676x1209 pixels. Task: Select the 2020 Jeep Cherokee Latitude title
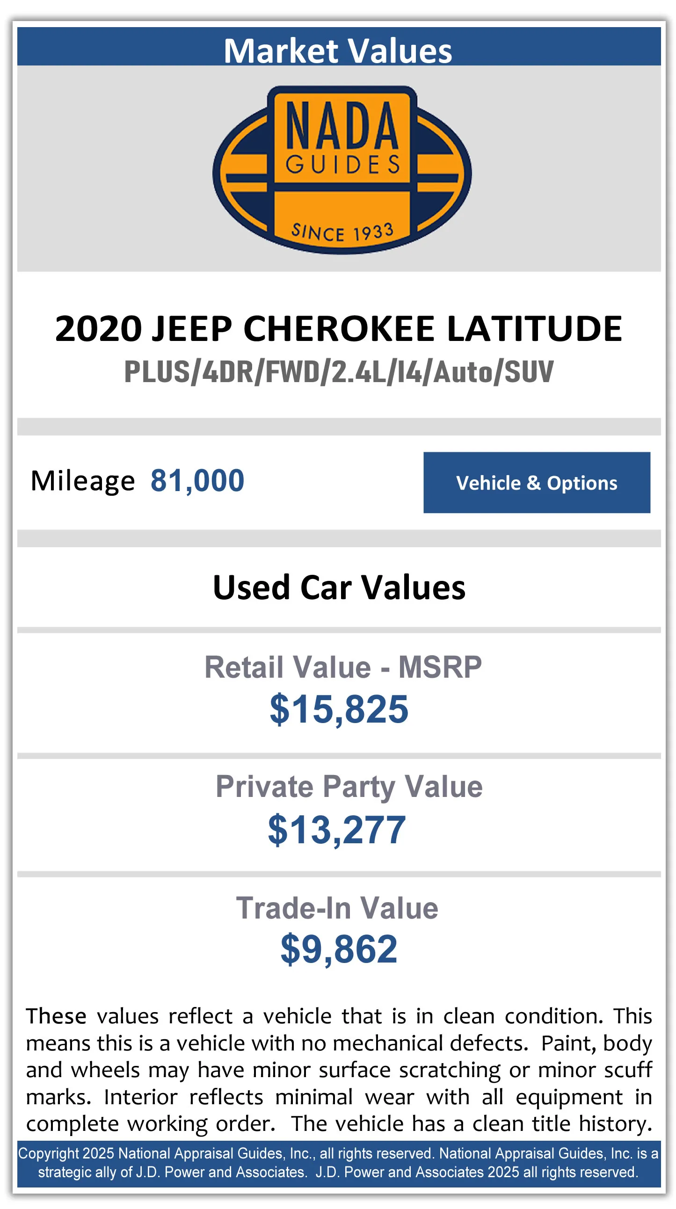pos(338,328)
